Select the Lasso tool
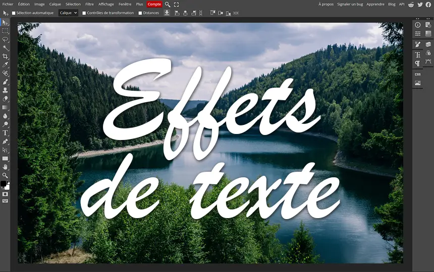 click(5, 39)
